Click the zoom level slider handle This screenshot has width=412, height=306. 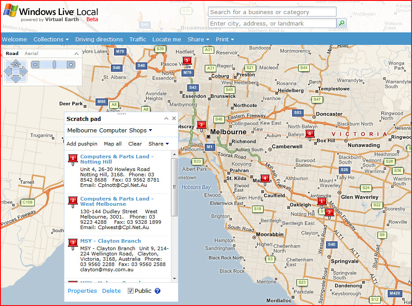[54, 65]
